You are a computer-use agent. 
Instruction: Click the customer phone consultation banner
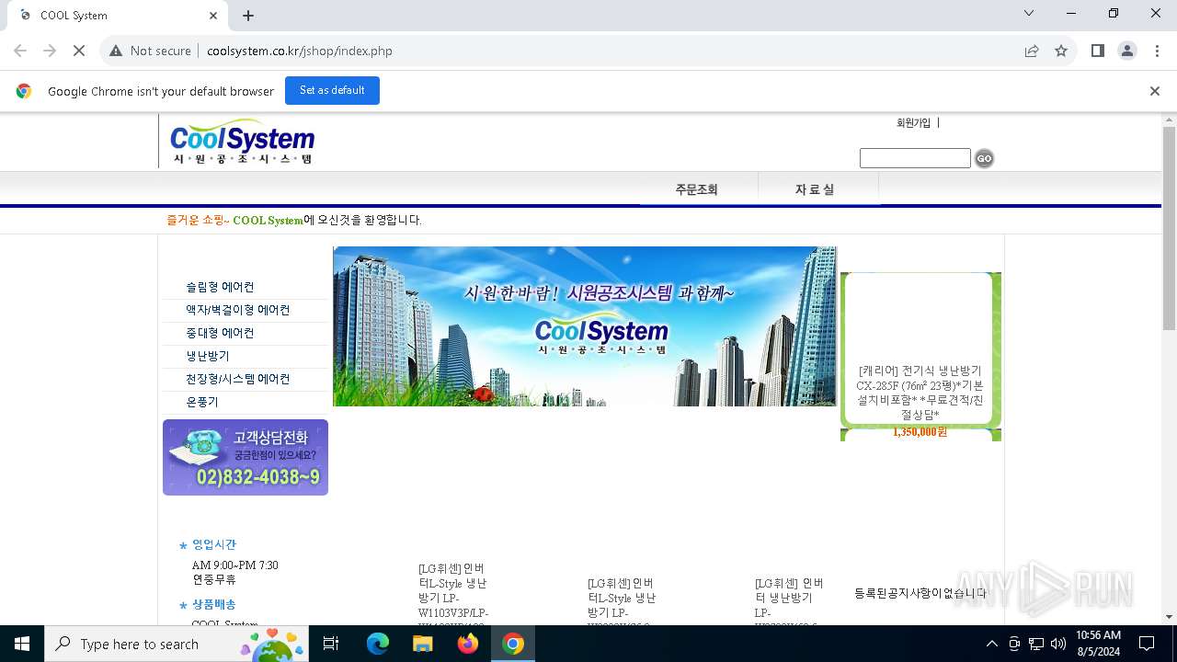(x=246, y=457)
